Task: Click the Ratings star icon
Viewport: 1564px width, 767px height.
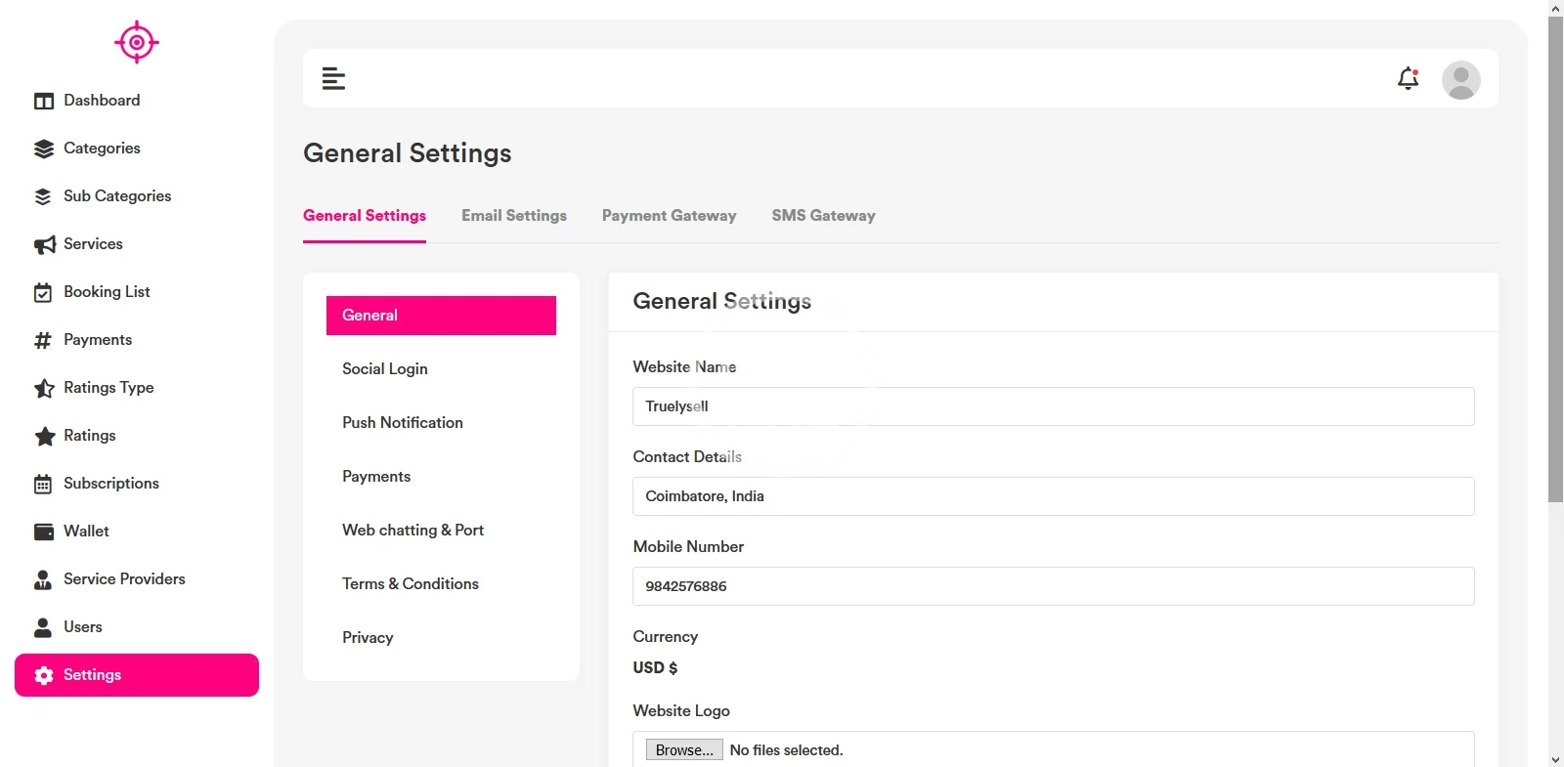Action: (x=44, y=436)
